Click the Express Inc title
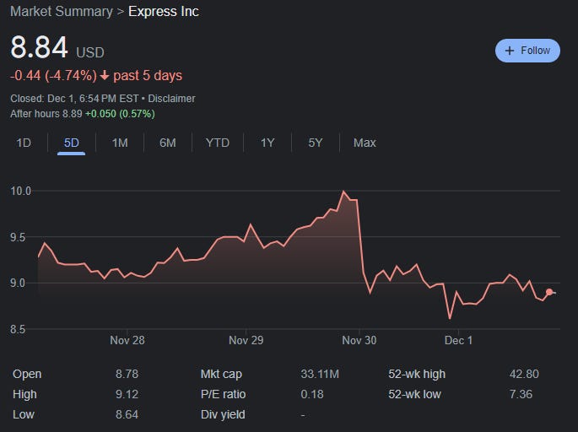 tap(164, 12)
